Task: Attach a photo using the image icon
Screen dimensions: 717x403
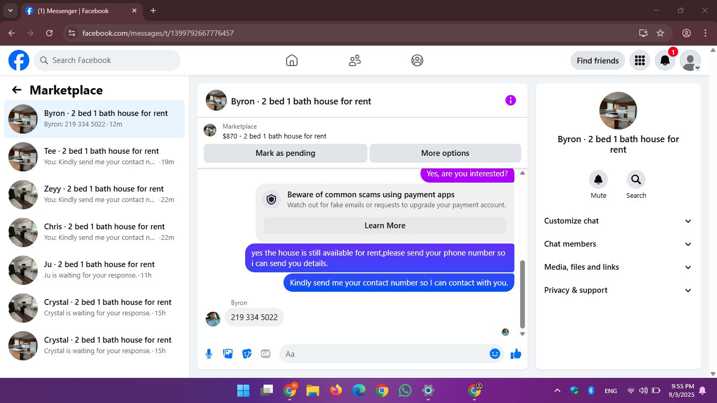Action: click(x=228, y=354)
